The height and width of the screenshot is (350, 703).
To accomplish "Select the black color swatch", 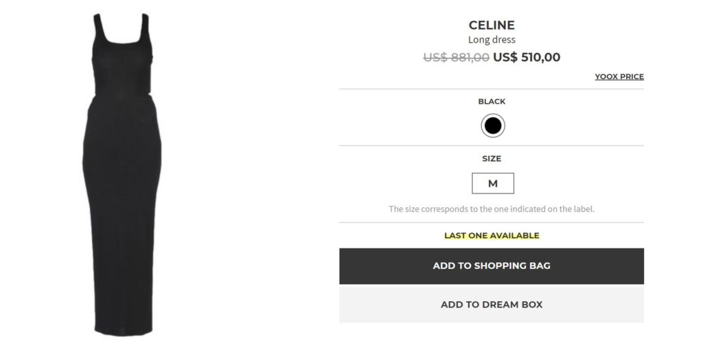I will 492,126.
